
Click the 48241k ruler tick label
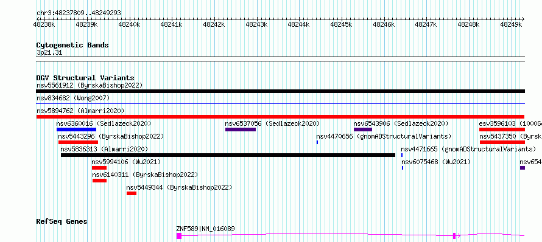(172, 24)
